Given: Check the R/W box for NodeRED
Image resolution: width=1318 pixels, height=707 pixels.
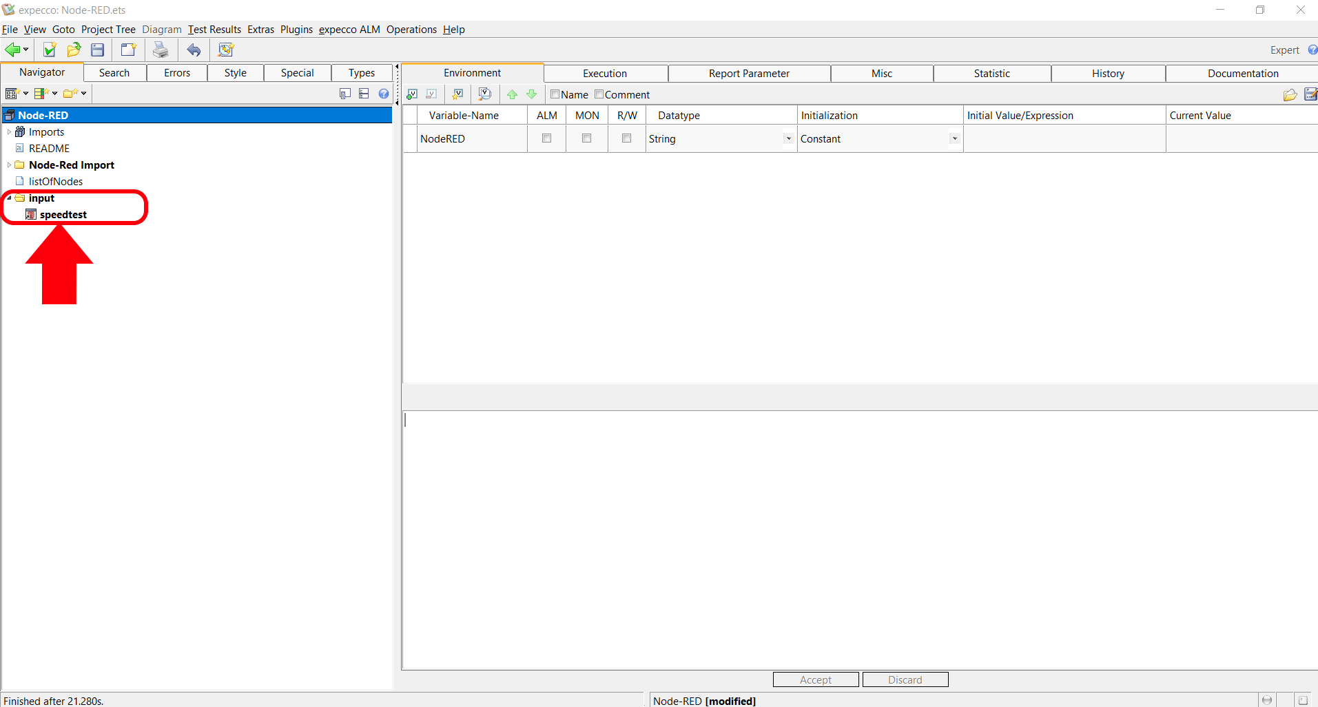Looking at the screenshot, I should pyautogui.click(x=626, y=138).
